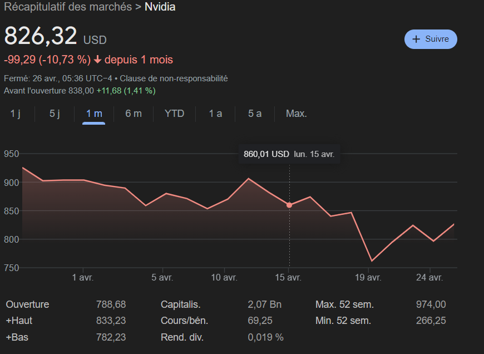484x354 pixels.
Task: Switch the chart to YTD
Action: tap(174, 114)
